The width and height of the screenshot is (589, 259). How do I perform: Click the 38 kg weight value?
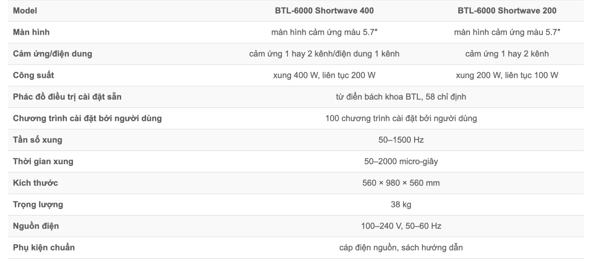pyautogui.click(x=401, y=205)
